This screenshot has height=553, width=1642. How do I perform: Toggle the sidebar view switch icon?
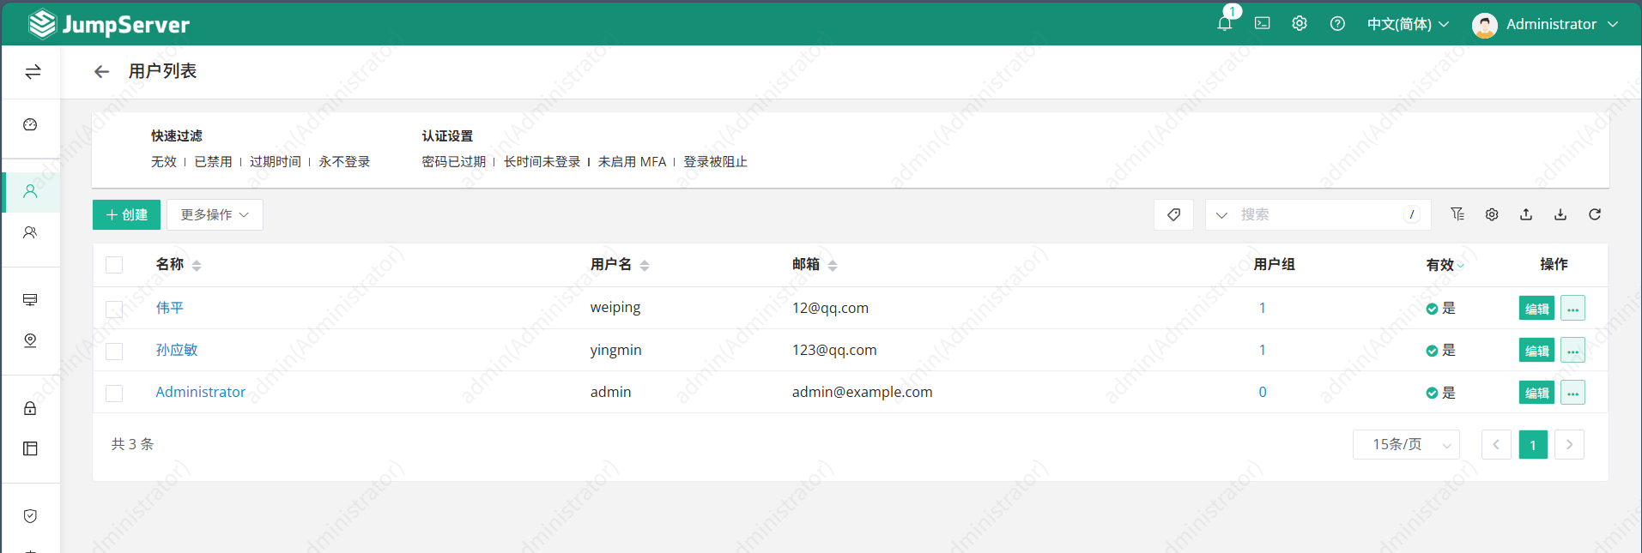[x=33, y=72]
